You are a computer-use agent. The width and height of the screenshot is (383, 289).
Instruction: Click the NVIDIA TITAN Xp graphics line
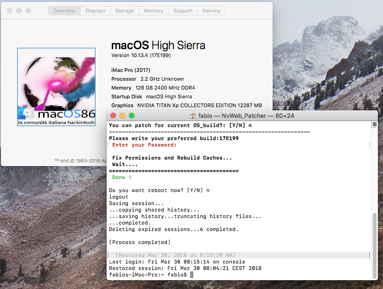pos(186,105)
